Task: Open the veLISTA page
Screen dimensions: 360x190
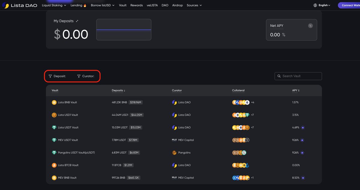Action: (x=152, y=5)
